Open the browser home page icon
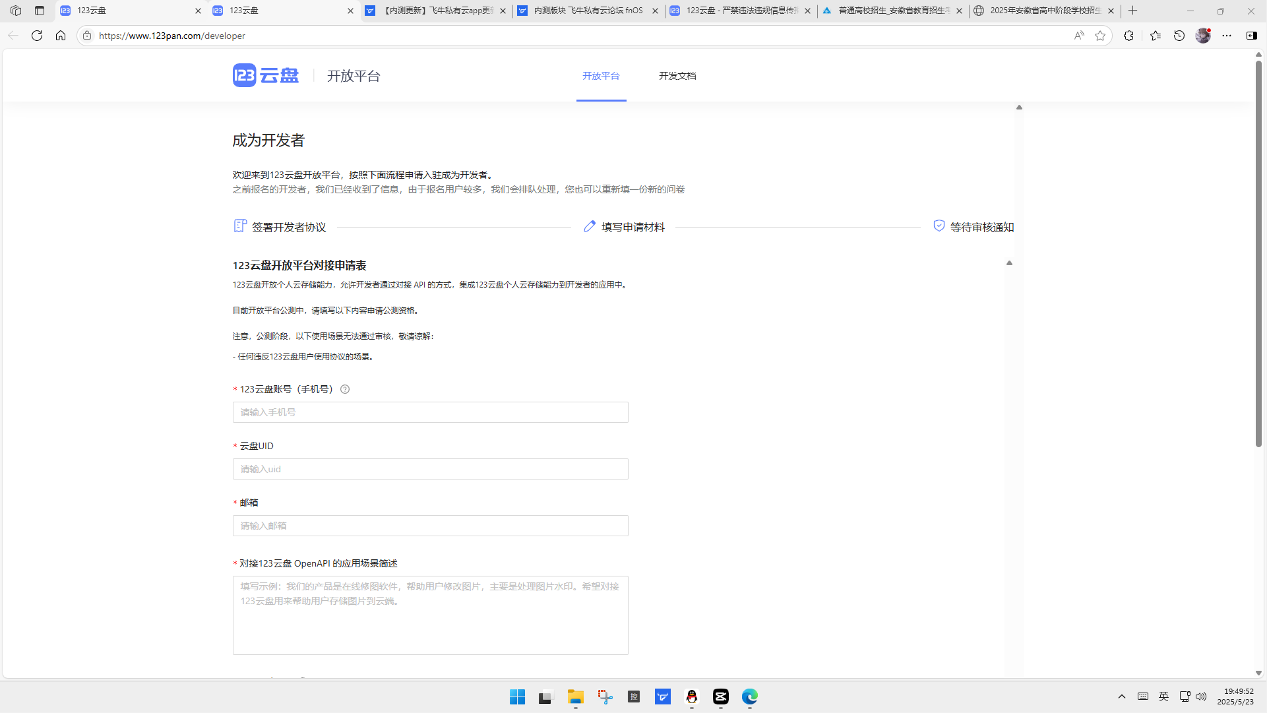 click(61, 36)
